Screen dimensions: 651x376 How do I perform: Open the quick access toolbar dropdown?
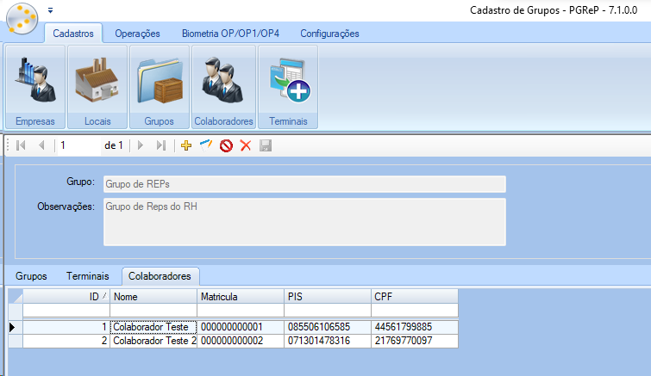[x=50, y=11]
